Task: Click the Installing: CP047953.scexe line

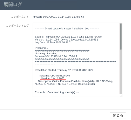Action: (54, 76)
